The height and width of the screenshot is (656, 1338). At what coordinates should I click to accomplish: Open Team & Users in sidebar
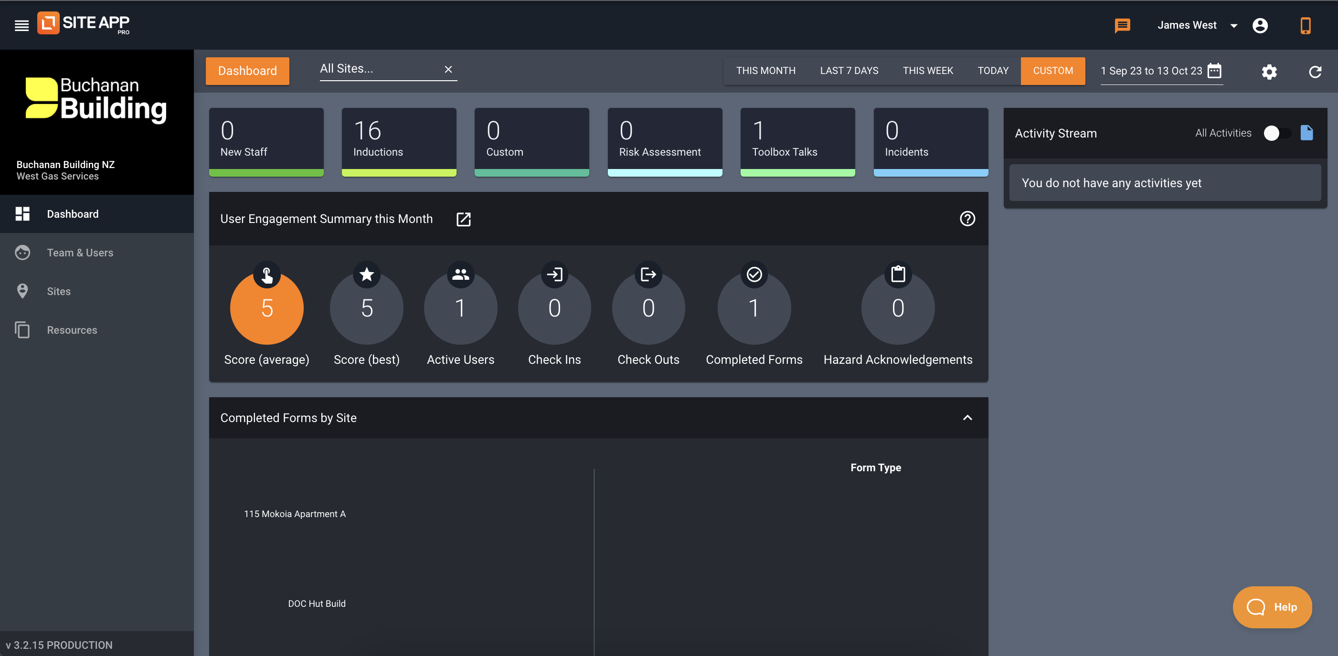(x=80, y=253)
